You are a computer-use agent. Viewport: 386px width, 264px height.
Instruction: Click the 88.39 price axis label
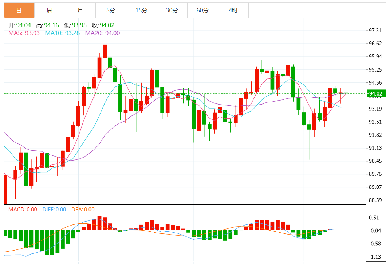(x=375, y=200)
